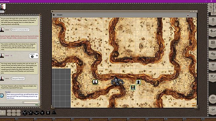Pick the d10 die
This screenshot has width=216, height=121.
coord(36,113)
